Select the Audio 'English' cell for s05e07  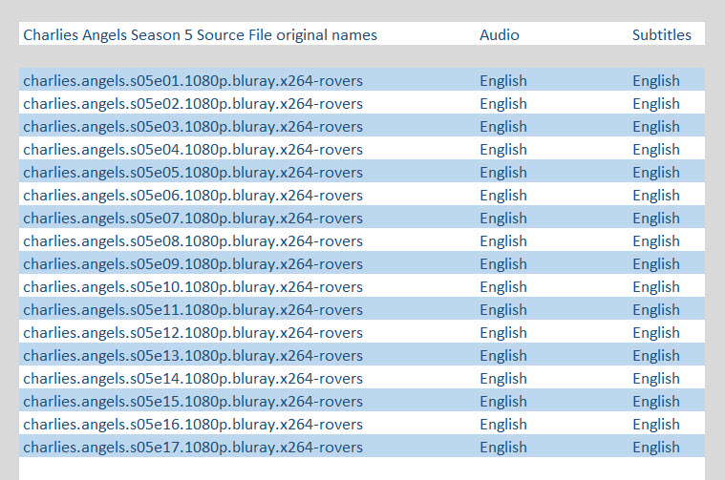pos(503,219)
